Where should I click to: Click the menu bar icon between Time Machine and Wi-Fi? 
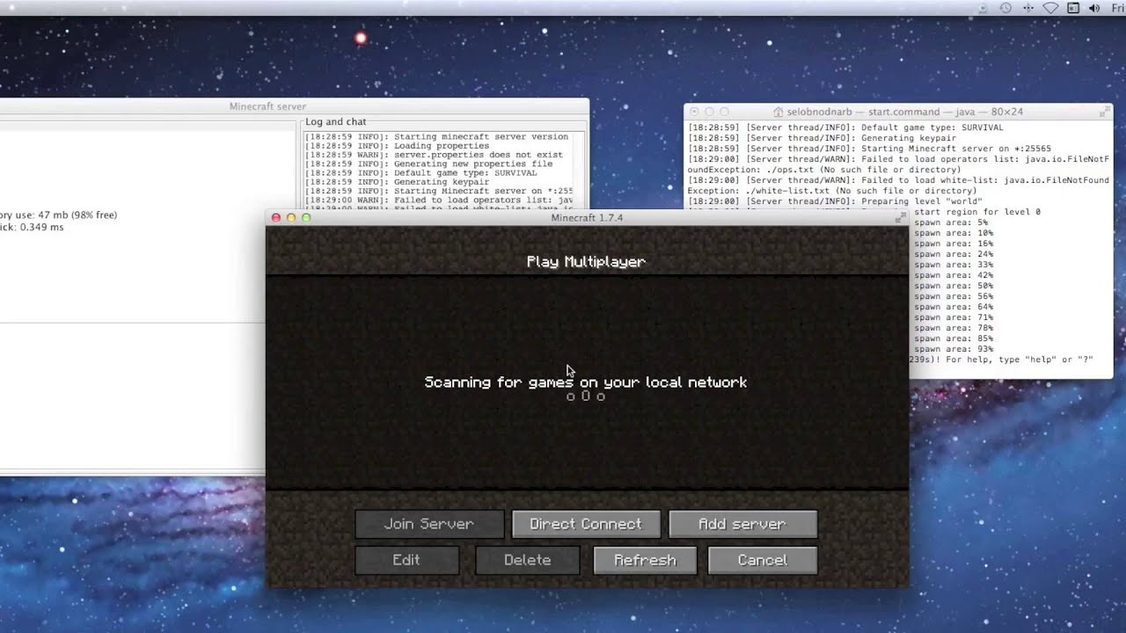pos(1027,8)
